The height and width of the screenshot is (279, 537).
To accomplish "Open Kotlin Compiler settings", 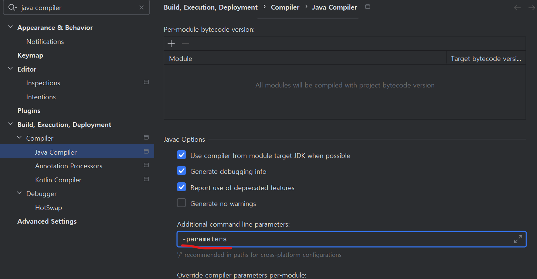I will tap(58, 180).
